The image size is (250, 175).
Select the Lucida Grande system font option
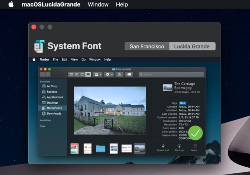[192, 46]
